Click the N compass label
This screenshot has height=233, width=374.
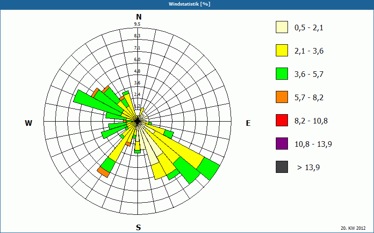coord(139,17)
